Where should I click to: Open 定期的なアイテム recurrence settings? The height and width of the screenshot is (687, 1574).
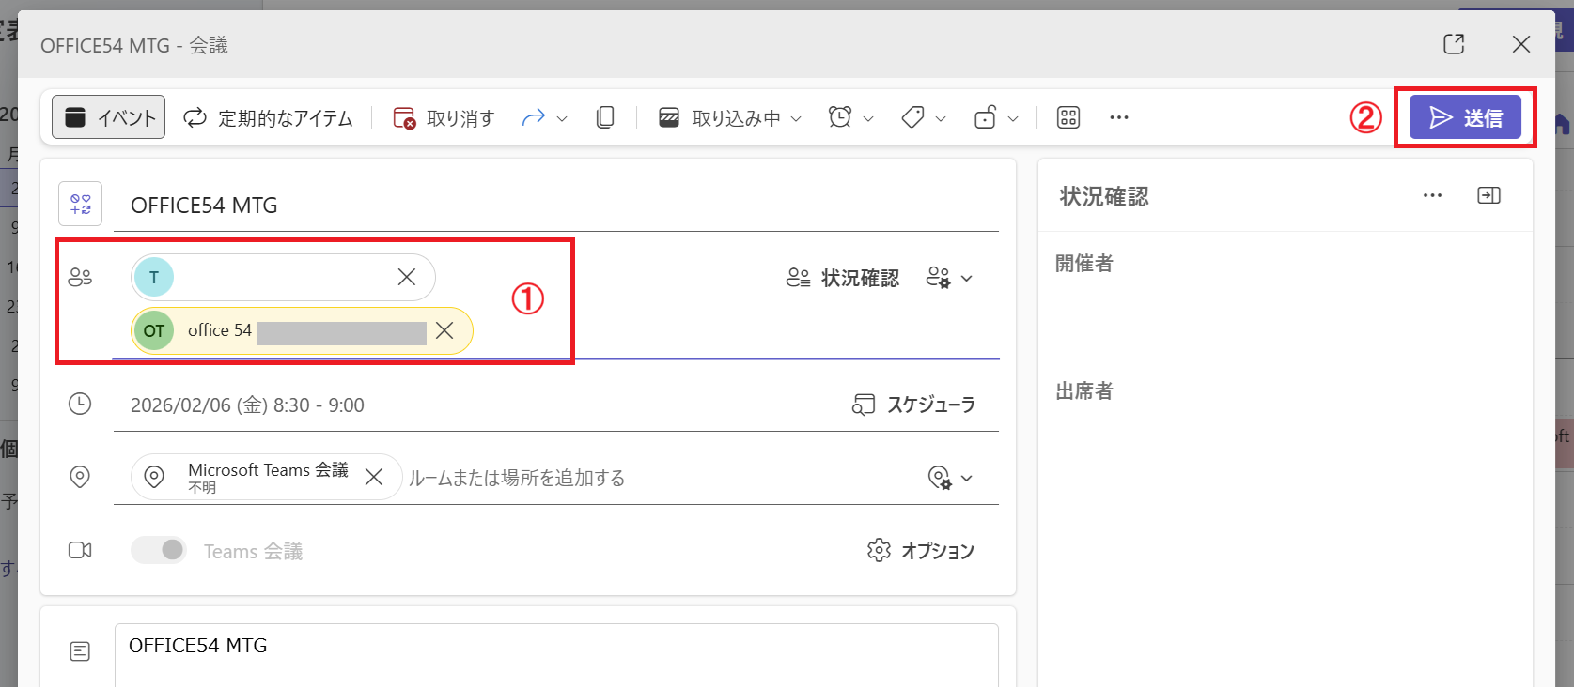coord(268,117)
